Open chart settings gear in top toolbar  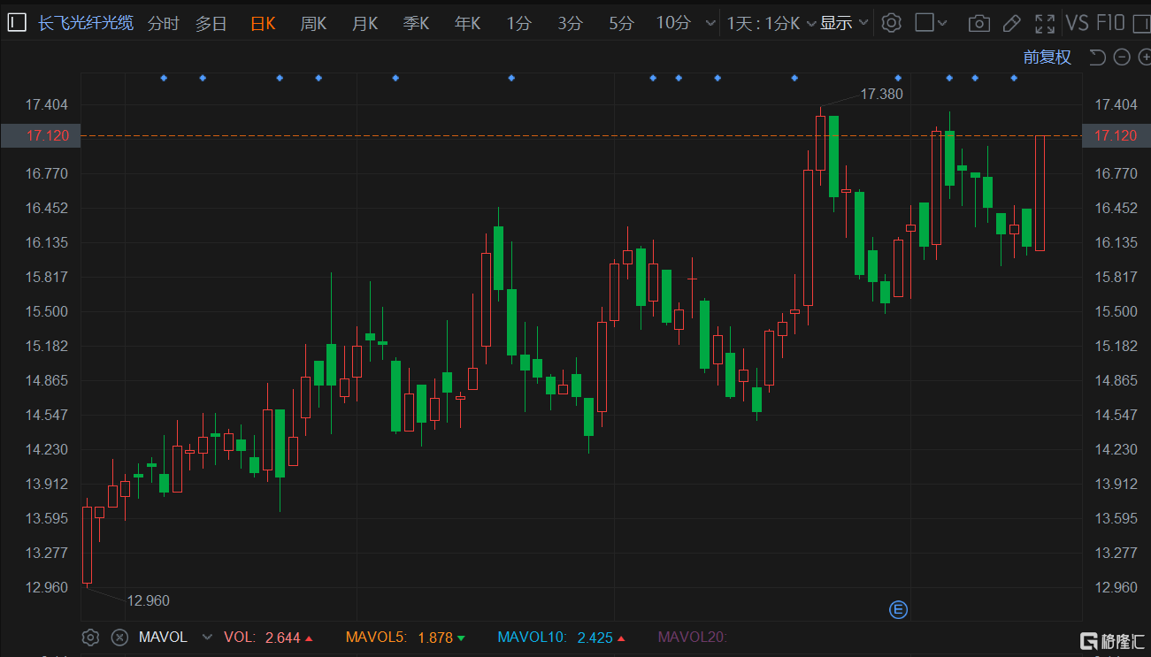click(x=892, y=23)
